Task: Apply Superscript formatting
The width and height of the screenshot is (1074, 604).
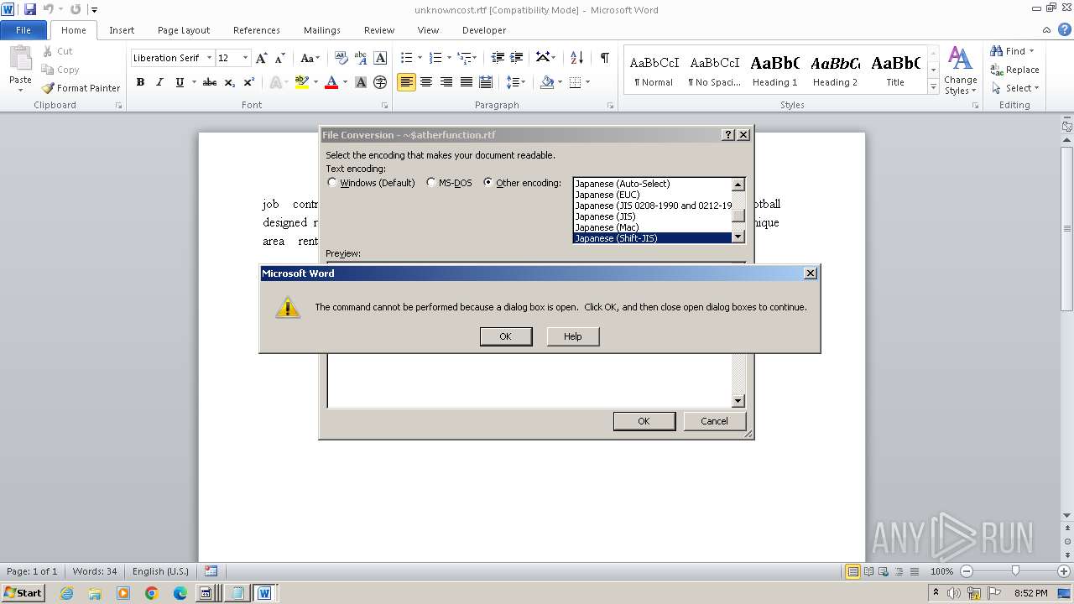Action: click(x=249, y=82)
